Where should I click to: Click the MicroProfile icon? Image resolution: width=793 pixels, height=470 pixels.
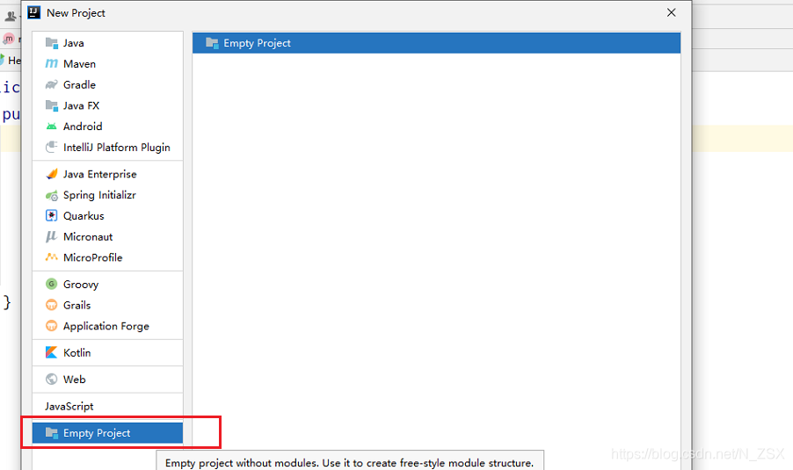[52, 257]
